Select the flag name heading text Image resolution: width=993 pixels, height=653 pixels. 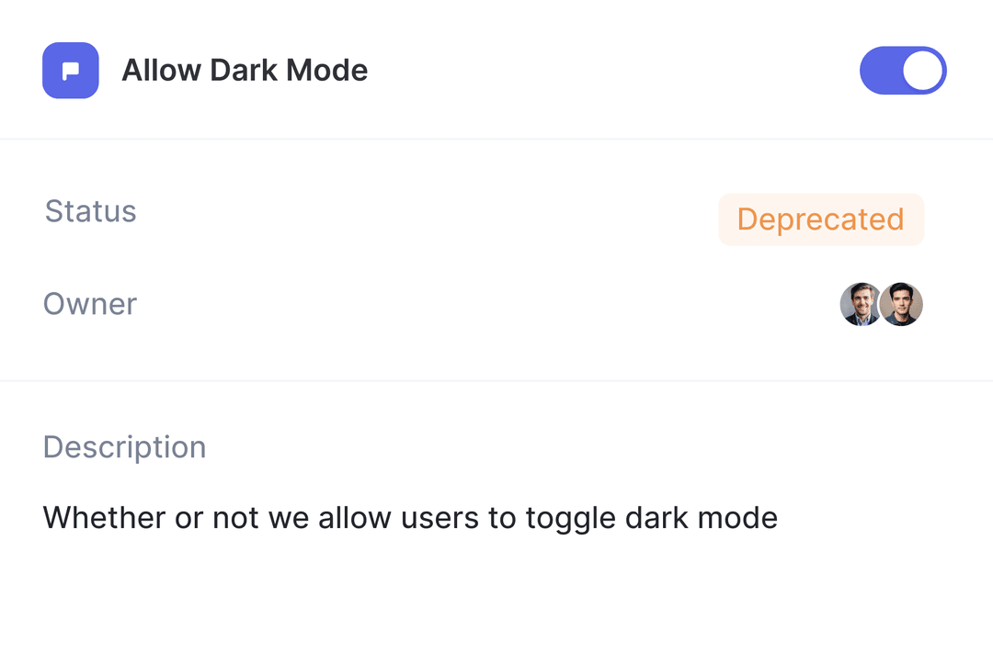245,71
